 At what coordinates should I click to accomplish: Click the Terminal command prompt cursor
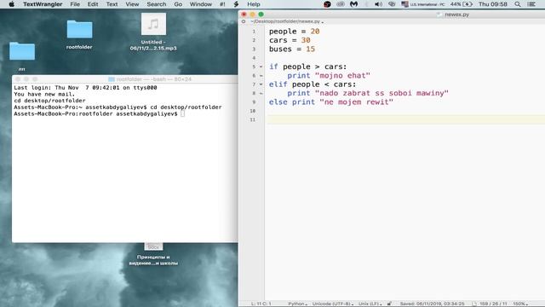(x=183, y=113)
